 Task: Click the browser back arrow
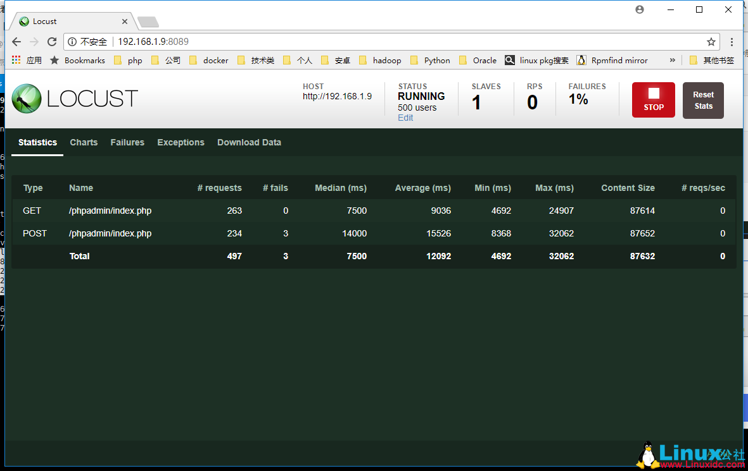point(16,42)
